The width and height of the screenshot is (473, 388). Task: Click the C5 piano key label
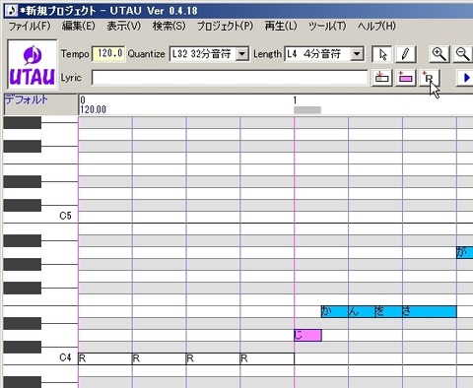65,216
